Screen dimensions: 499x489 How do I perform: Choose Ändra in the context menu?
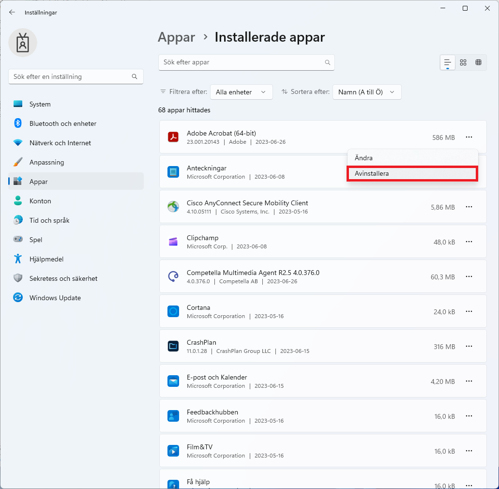coord(412,158)
